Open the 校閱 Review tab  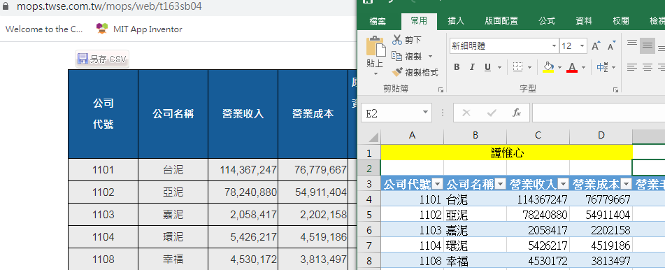pos(620,21)
